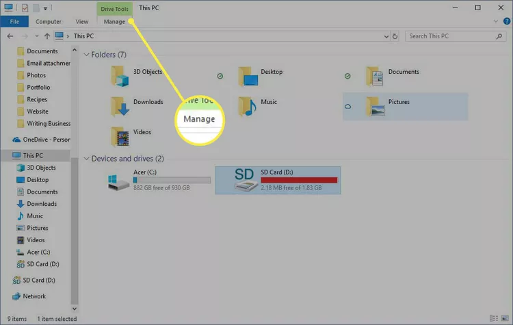Go up one level with up arrow
Image resolution: width=513 pixels, height=325 pixels.
pos(47,36)
